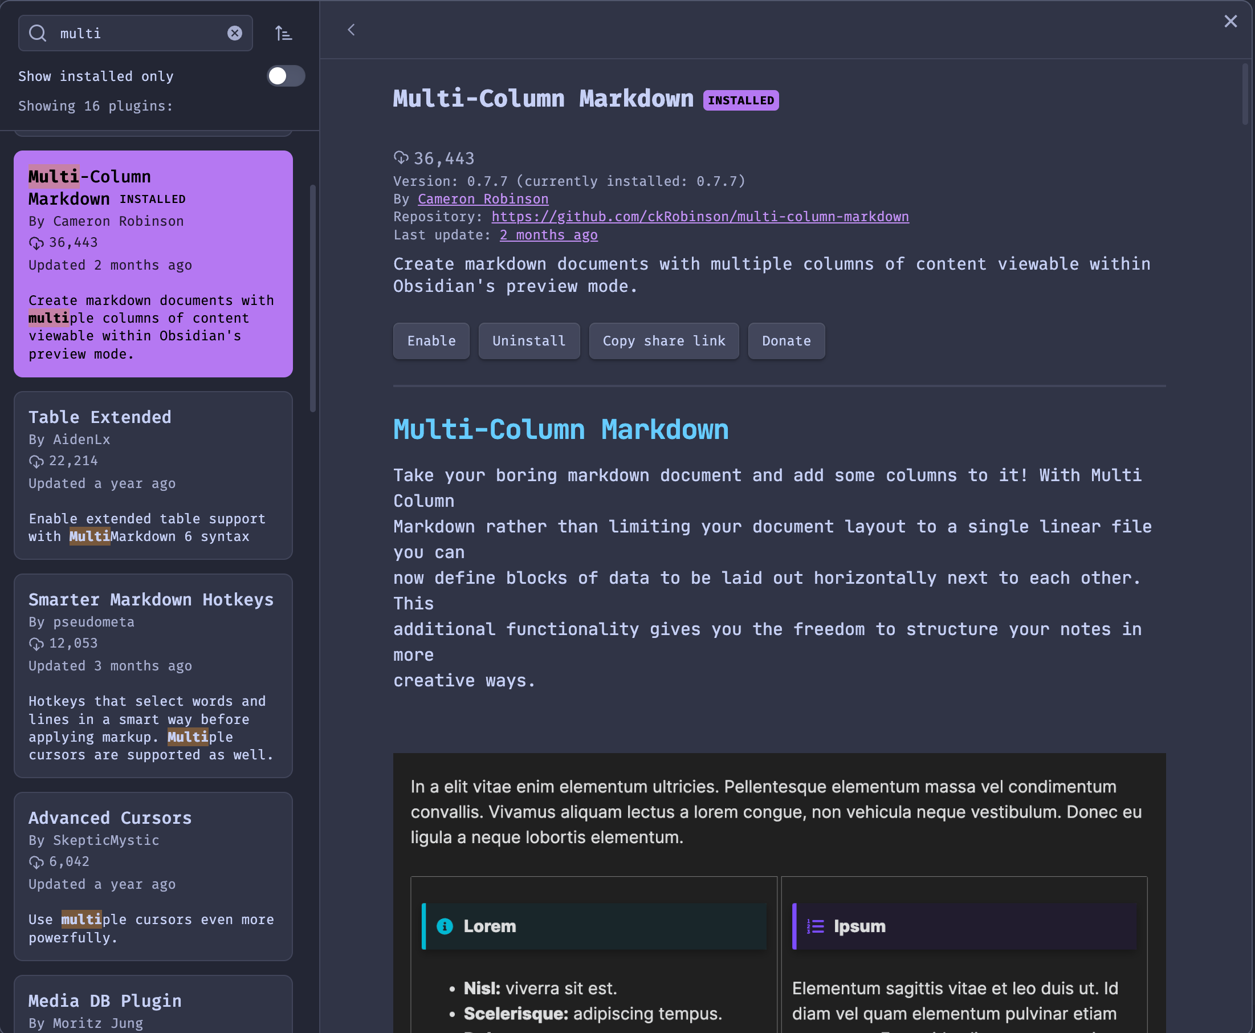The image size is (1255, 1033).
Task: Click the Ipsum callout list icon
Action: pyautogui.click(x=816, y=926)
